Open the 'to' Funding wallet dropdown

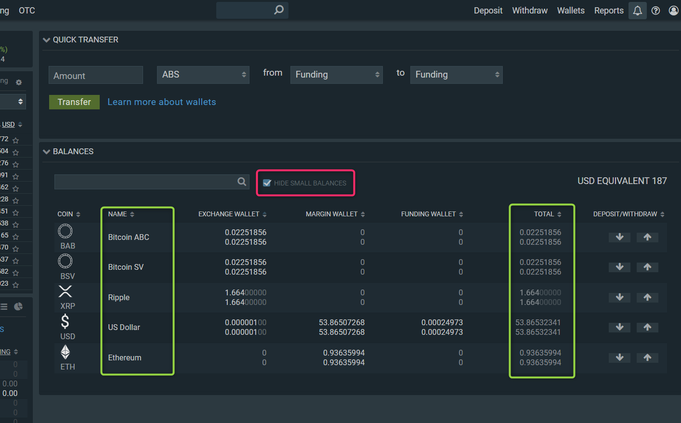[456, 75]
